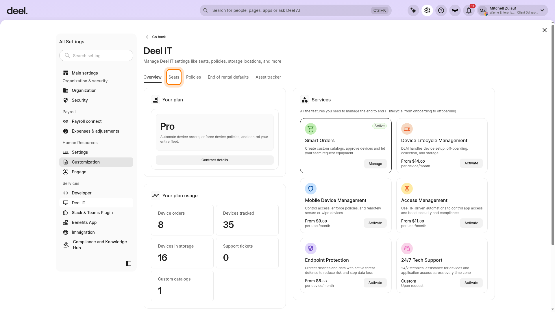555x312 pixels.
Task: Click the Slack & Teams Plugin puzzle icon
Action: pyautogui.click(x=66, y=213)
